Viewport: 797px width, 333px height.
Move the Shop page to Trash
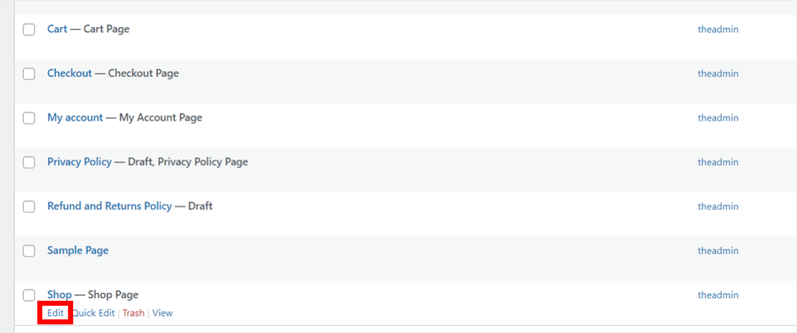[x=133, y=313]
